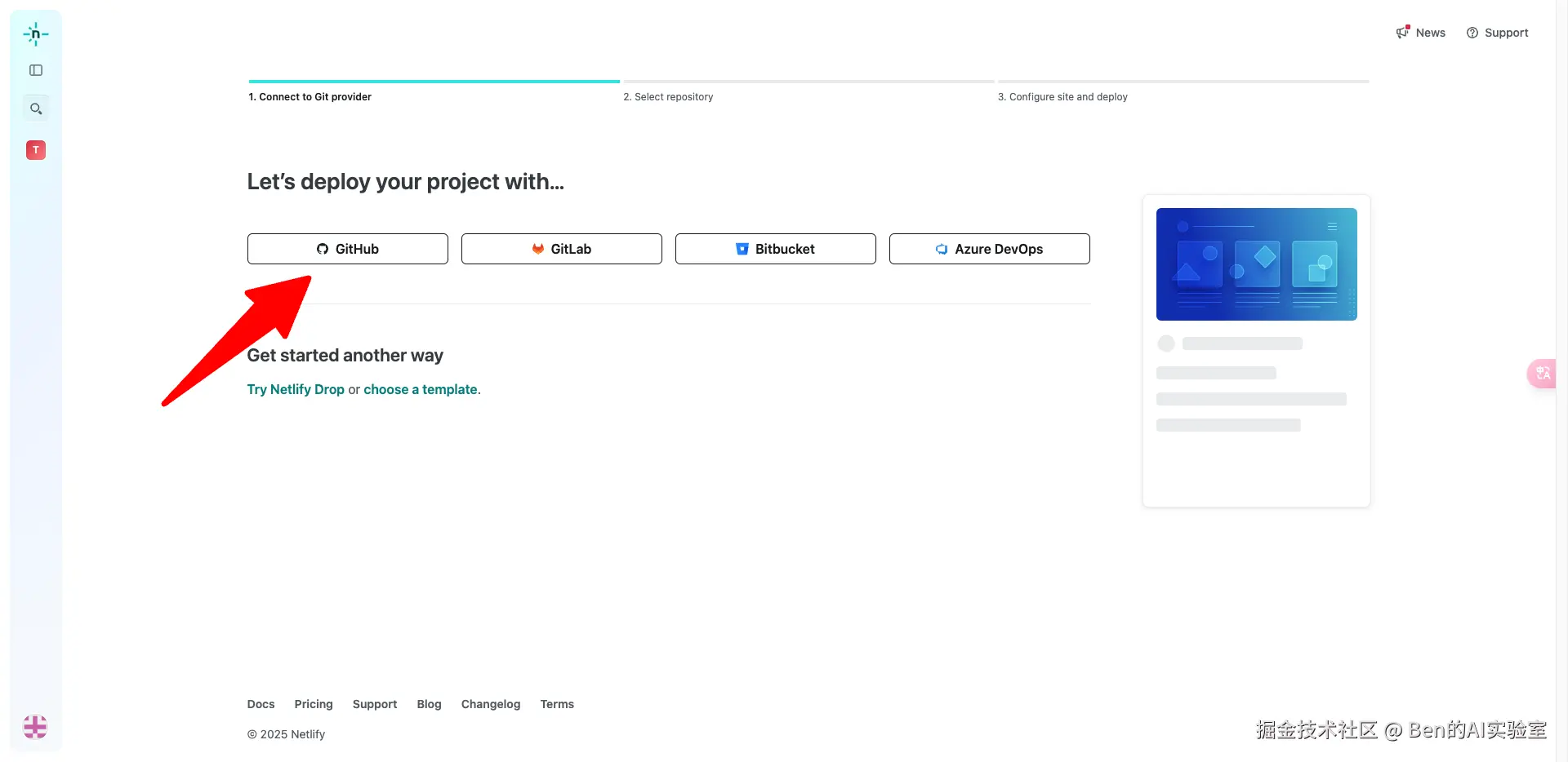This screenshot has height=762, width=1568.
Task: Toggle the sidebar panel icon
Action: coord(36,70)
